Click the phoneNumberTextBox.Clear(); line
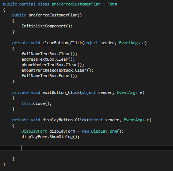This screenshot has height=171, width=173. click(53, 65)
